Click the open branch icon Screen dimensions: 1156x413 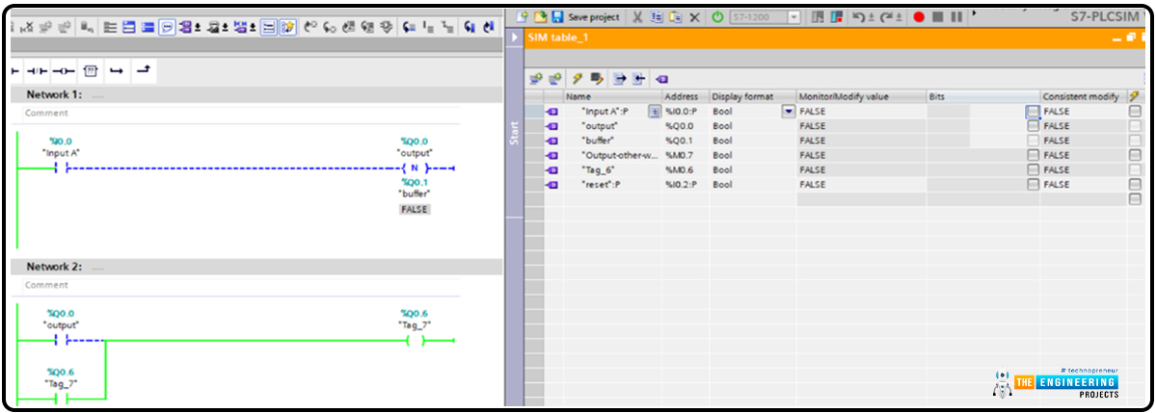[117, 71]
